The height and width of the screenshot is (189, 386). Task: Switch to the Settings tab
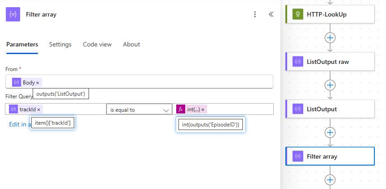[x=60, y=44]
